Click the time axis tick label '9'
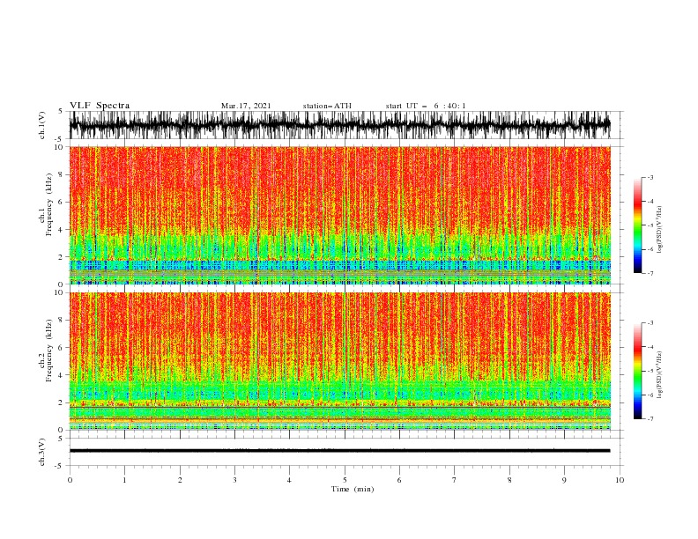The image size is (698, 539). (x=564, y=480)
